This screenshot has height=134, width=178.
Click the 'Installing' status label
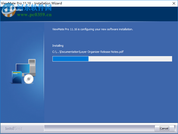(x=58, y=46)
